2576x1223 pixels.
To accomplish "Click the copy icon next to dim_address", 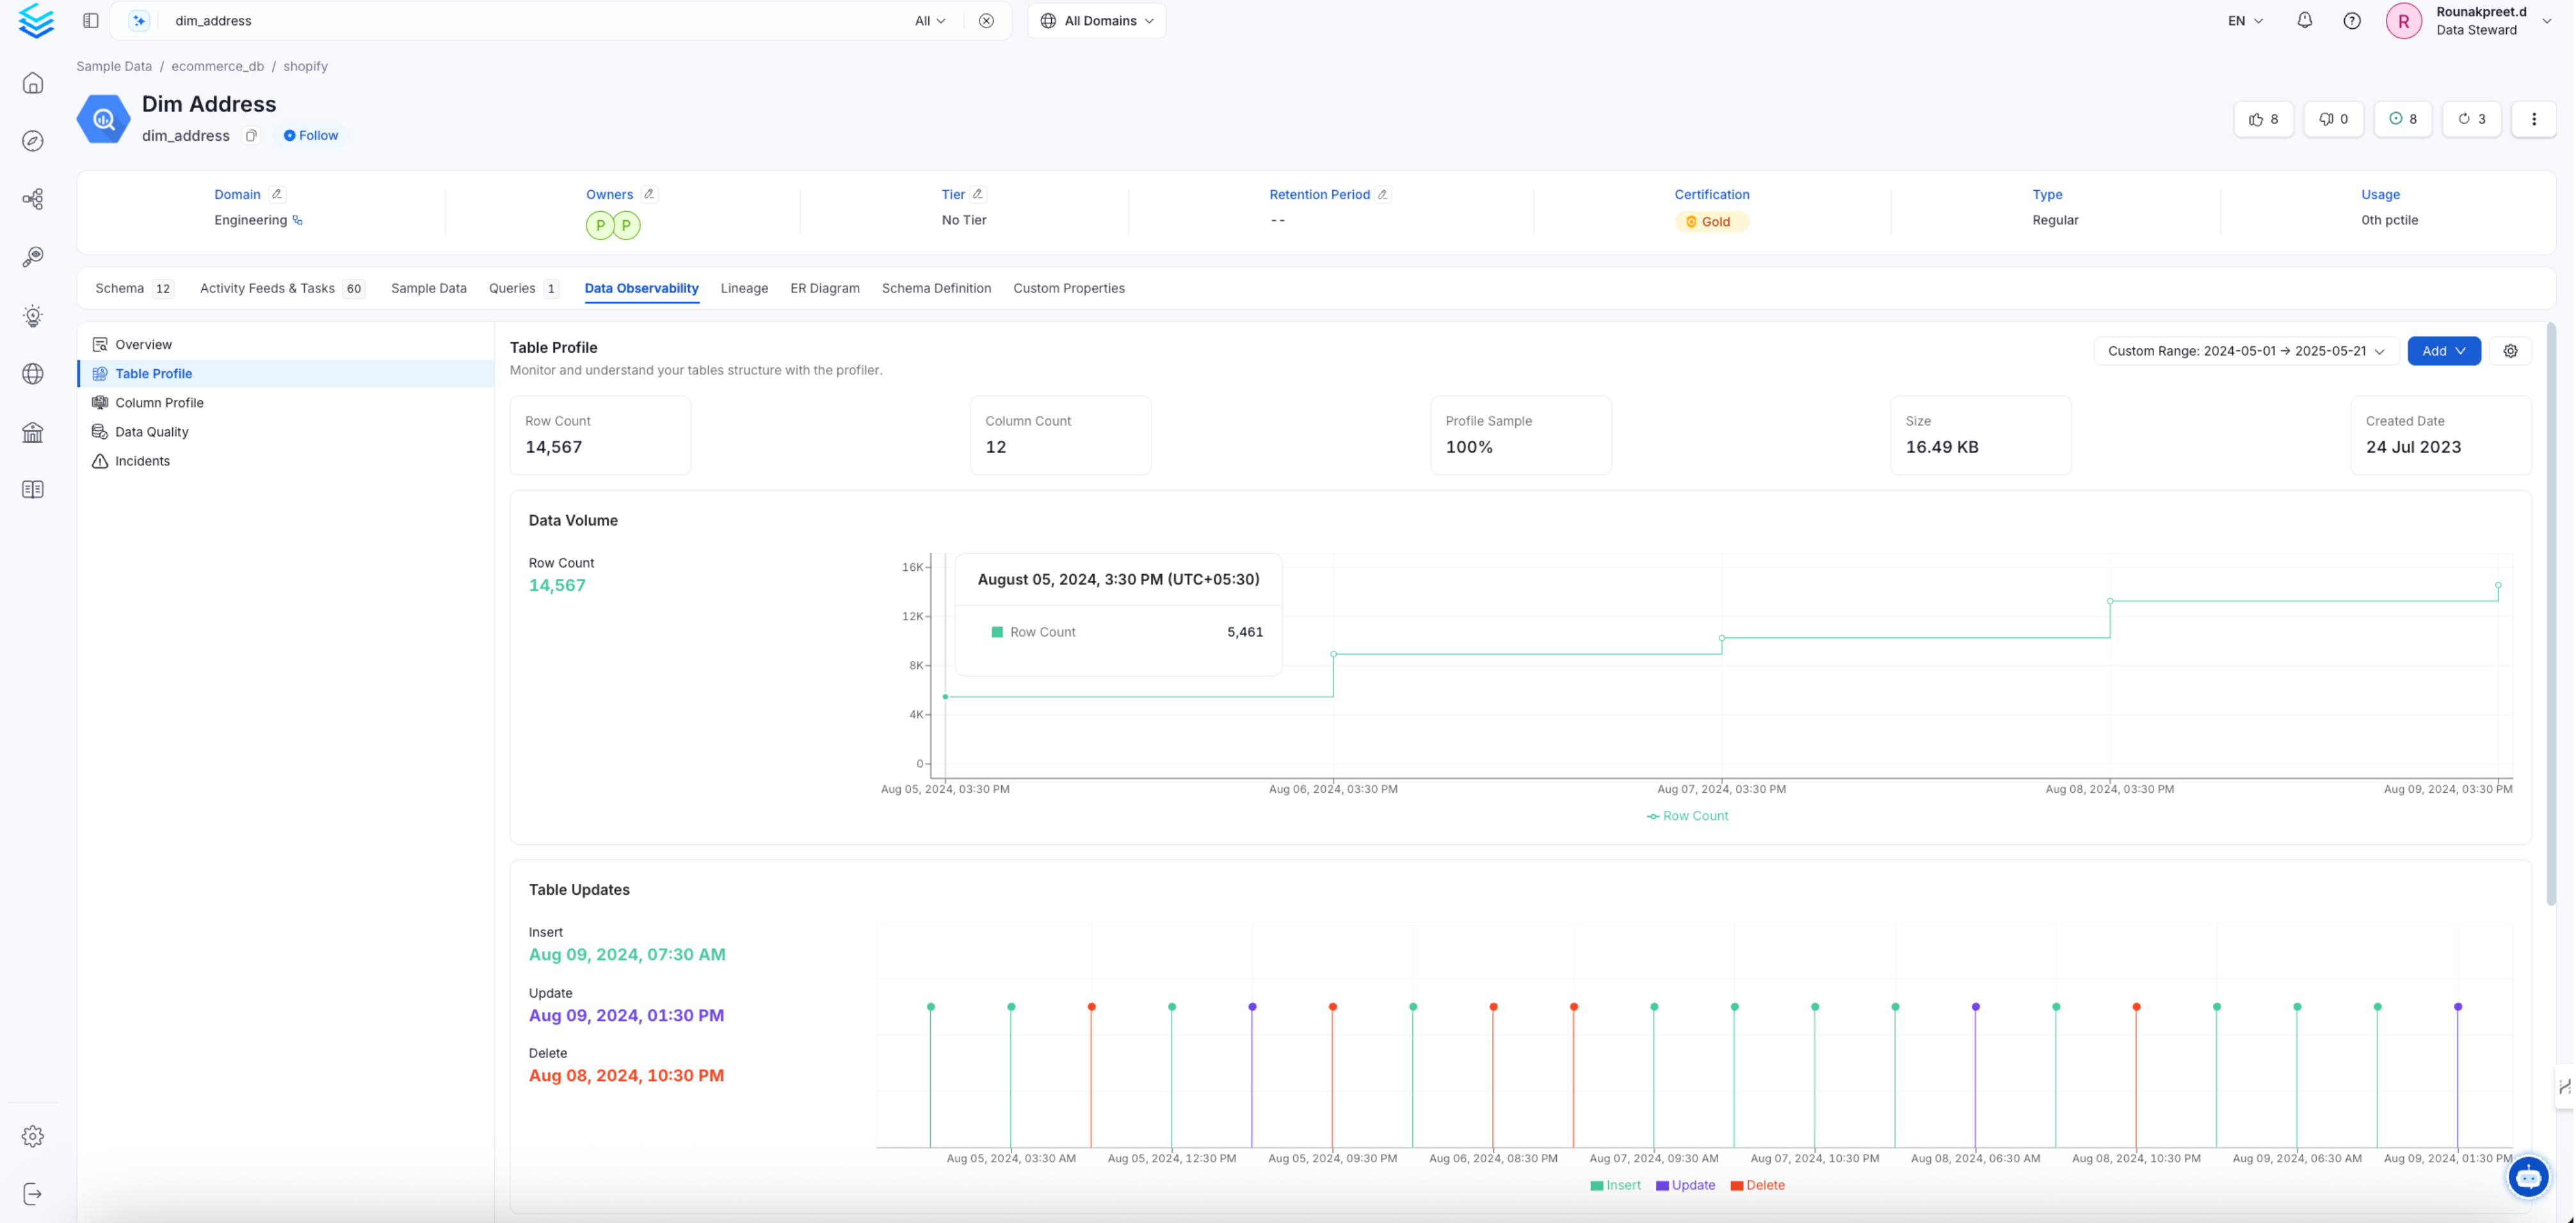I will (x=250, y=136).
